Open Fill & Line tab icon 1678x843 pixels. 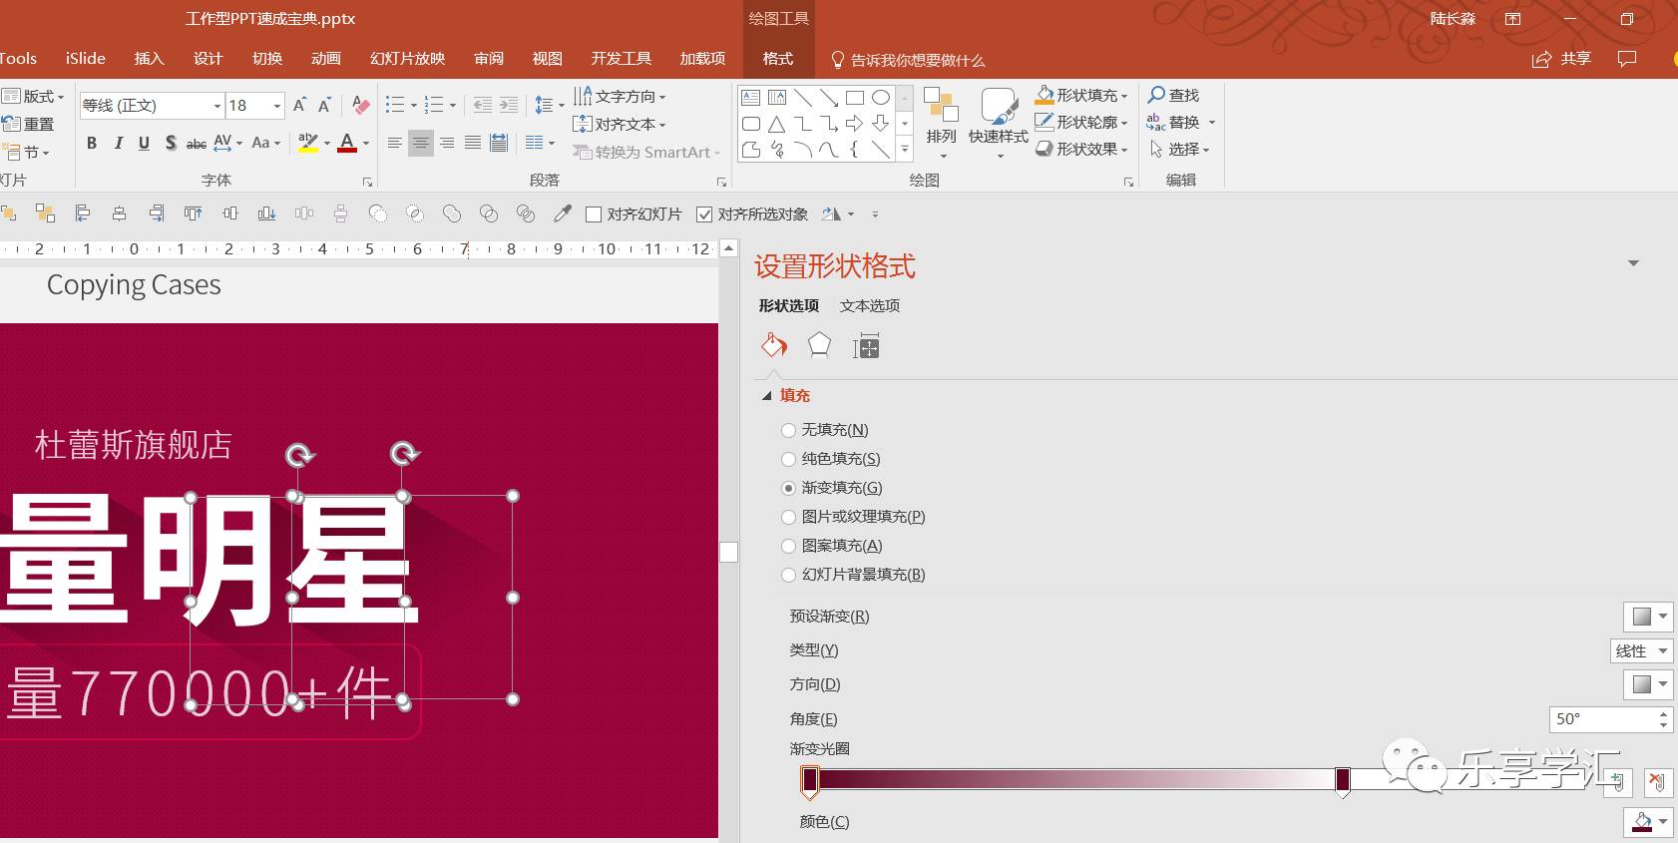point(774,346)
